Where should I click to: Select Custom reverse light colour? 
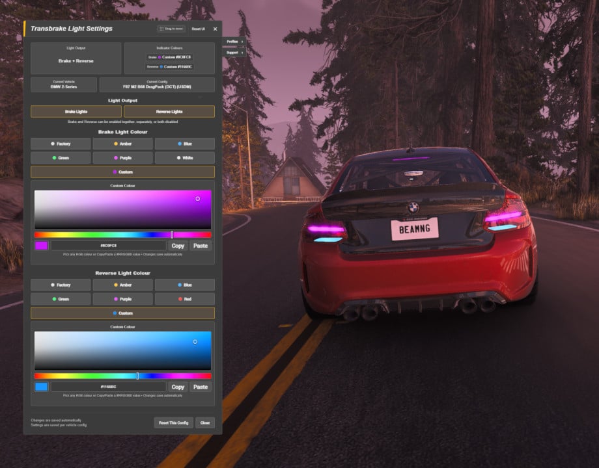122,313
